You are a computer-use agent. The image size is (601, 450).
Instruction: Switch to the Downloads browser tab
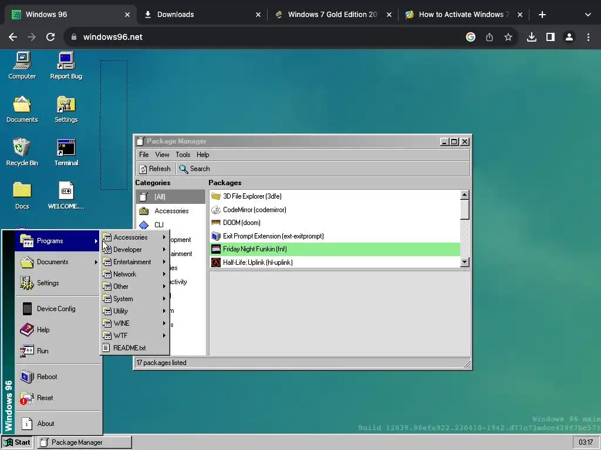pyautogui.click(x=202, y=15)
